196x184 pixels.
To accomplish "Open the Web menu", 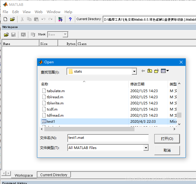I will 38,12.
